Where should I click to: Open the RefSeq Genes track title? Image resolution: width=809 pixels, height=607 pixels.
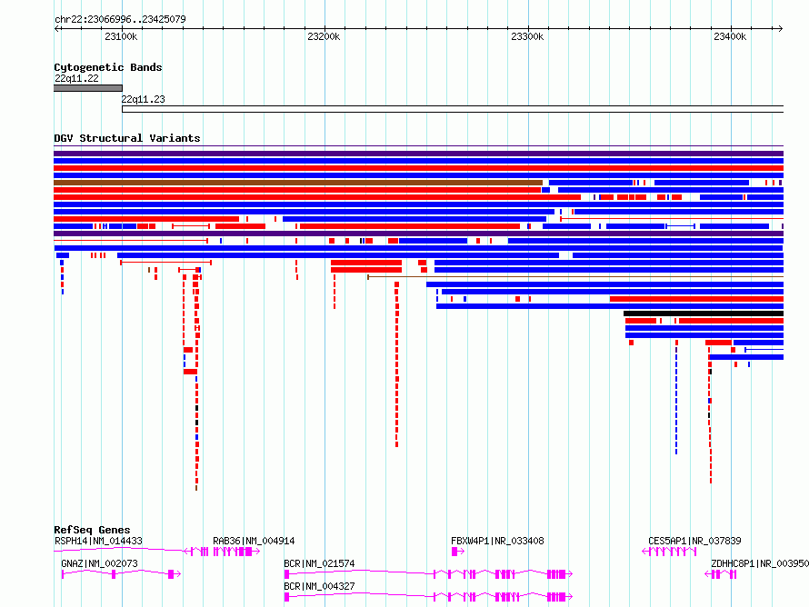coord(92,530)
